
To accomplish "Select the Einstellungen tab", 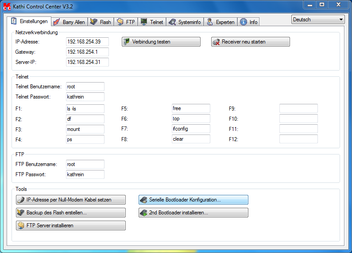I will (29, 21).
